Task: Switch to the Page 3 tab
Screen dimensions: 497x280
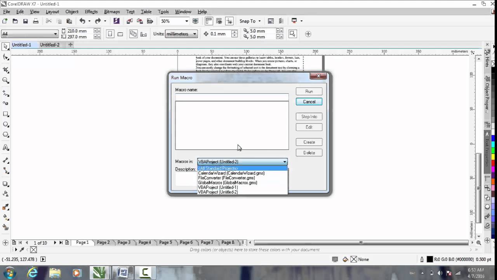Action: tap(124, 242)
